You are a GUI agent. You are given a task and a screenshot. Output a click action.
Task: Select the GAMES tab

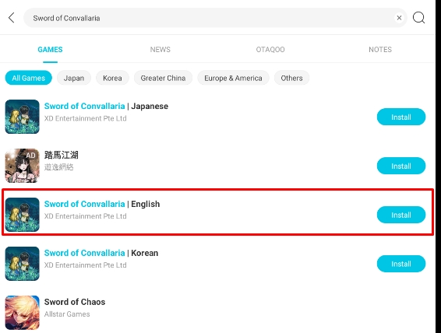(50, 50)
